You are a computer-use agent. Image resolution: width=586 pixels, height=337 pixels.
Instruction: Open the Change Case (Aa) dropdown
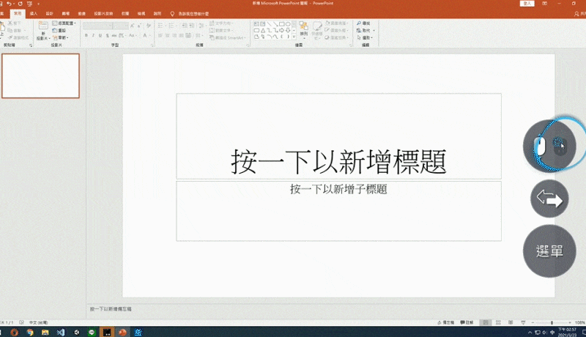[x=132, y=35]
